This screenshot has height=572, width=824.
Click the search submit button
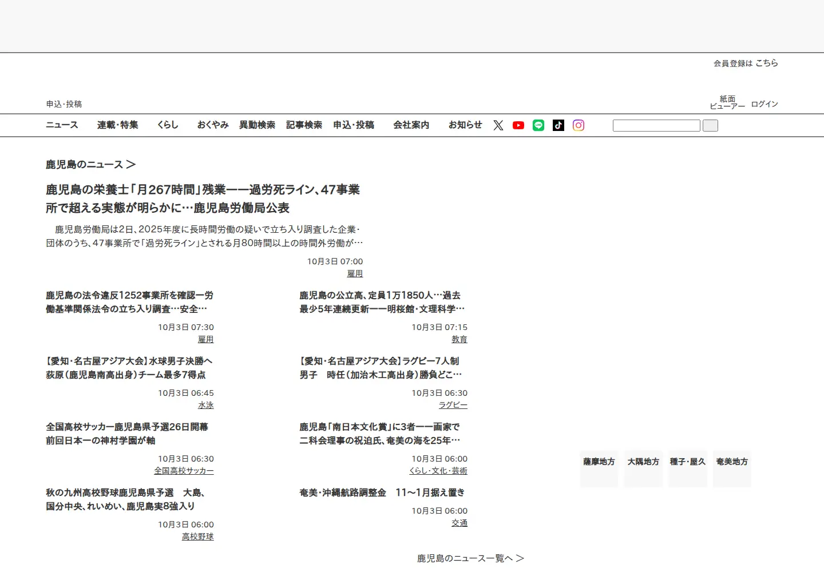pyautogui.click(x=710, y=125)
